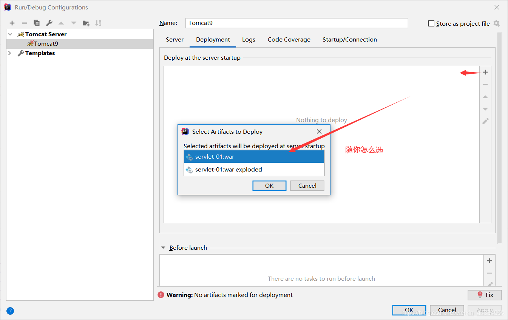This screenshot has height=320, width=508.
Task: Select the servlet-01:war artifact
Action: pos(254,157)
